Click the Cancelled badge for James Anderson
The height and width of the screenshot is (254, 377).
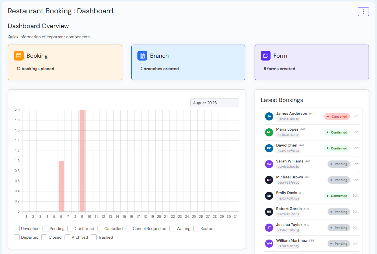tap(337, 116)
